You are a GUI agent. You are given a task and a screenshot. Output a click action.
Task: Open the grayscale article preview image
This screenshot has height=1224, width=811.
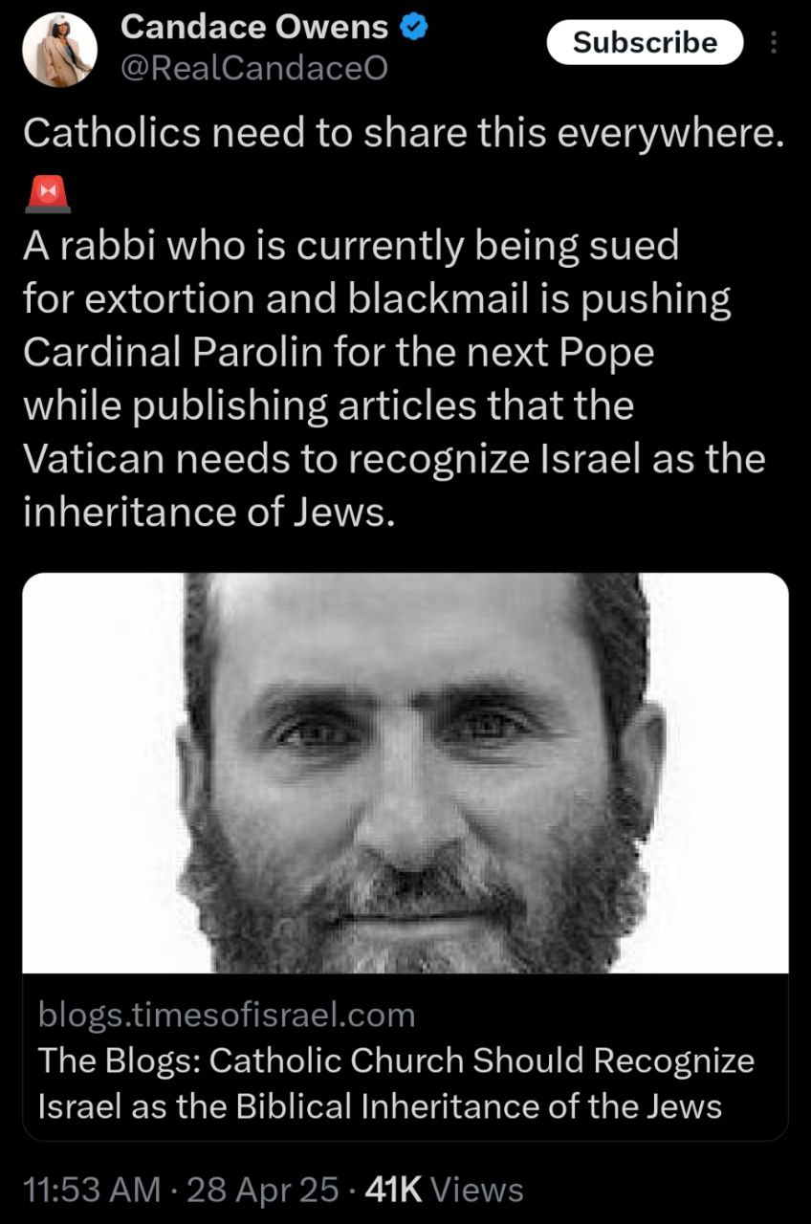(405, 773)
